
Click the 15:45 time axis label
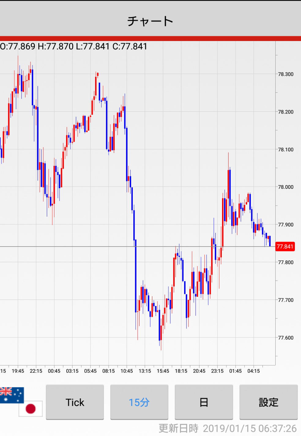[x=163, y=371]
